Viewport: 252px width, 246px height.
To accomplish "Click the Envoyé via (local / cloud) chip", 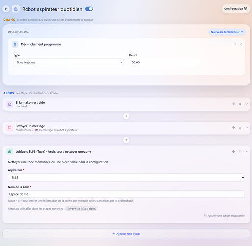I will (x=82, y=209).
